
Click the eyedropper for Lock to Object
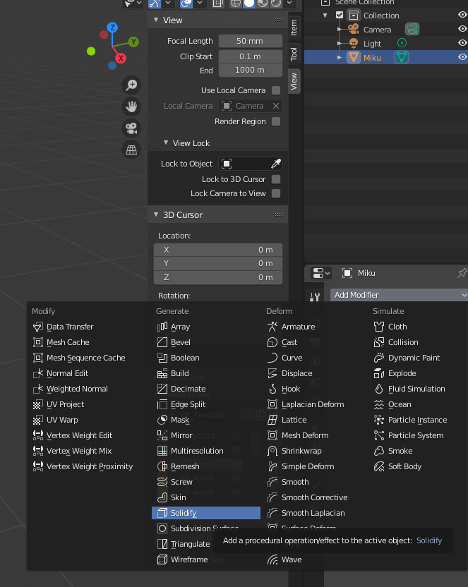275,164
